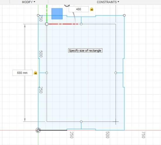The height and width of the screenshot is (145, 161).
Task: Click the 'Specify size of rectangle' tooltip
Action: [x=85, y=50]
